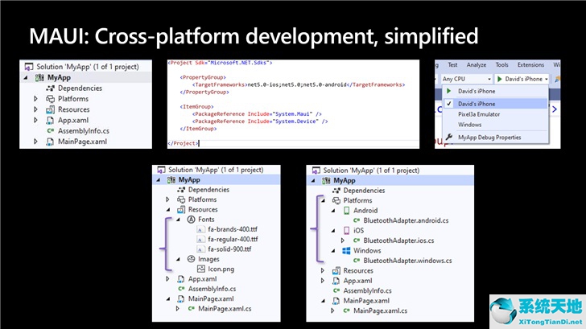The height and width of the screenshot is (329, 586).
Task: Click the font file icon beside fa-solid-900.ttf
Action: [200, 249]
